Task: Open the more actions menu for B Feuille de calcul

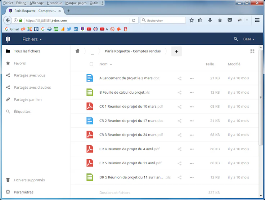Action: (x=192, y=92)
